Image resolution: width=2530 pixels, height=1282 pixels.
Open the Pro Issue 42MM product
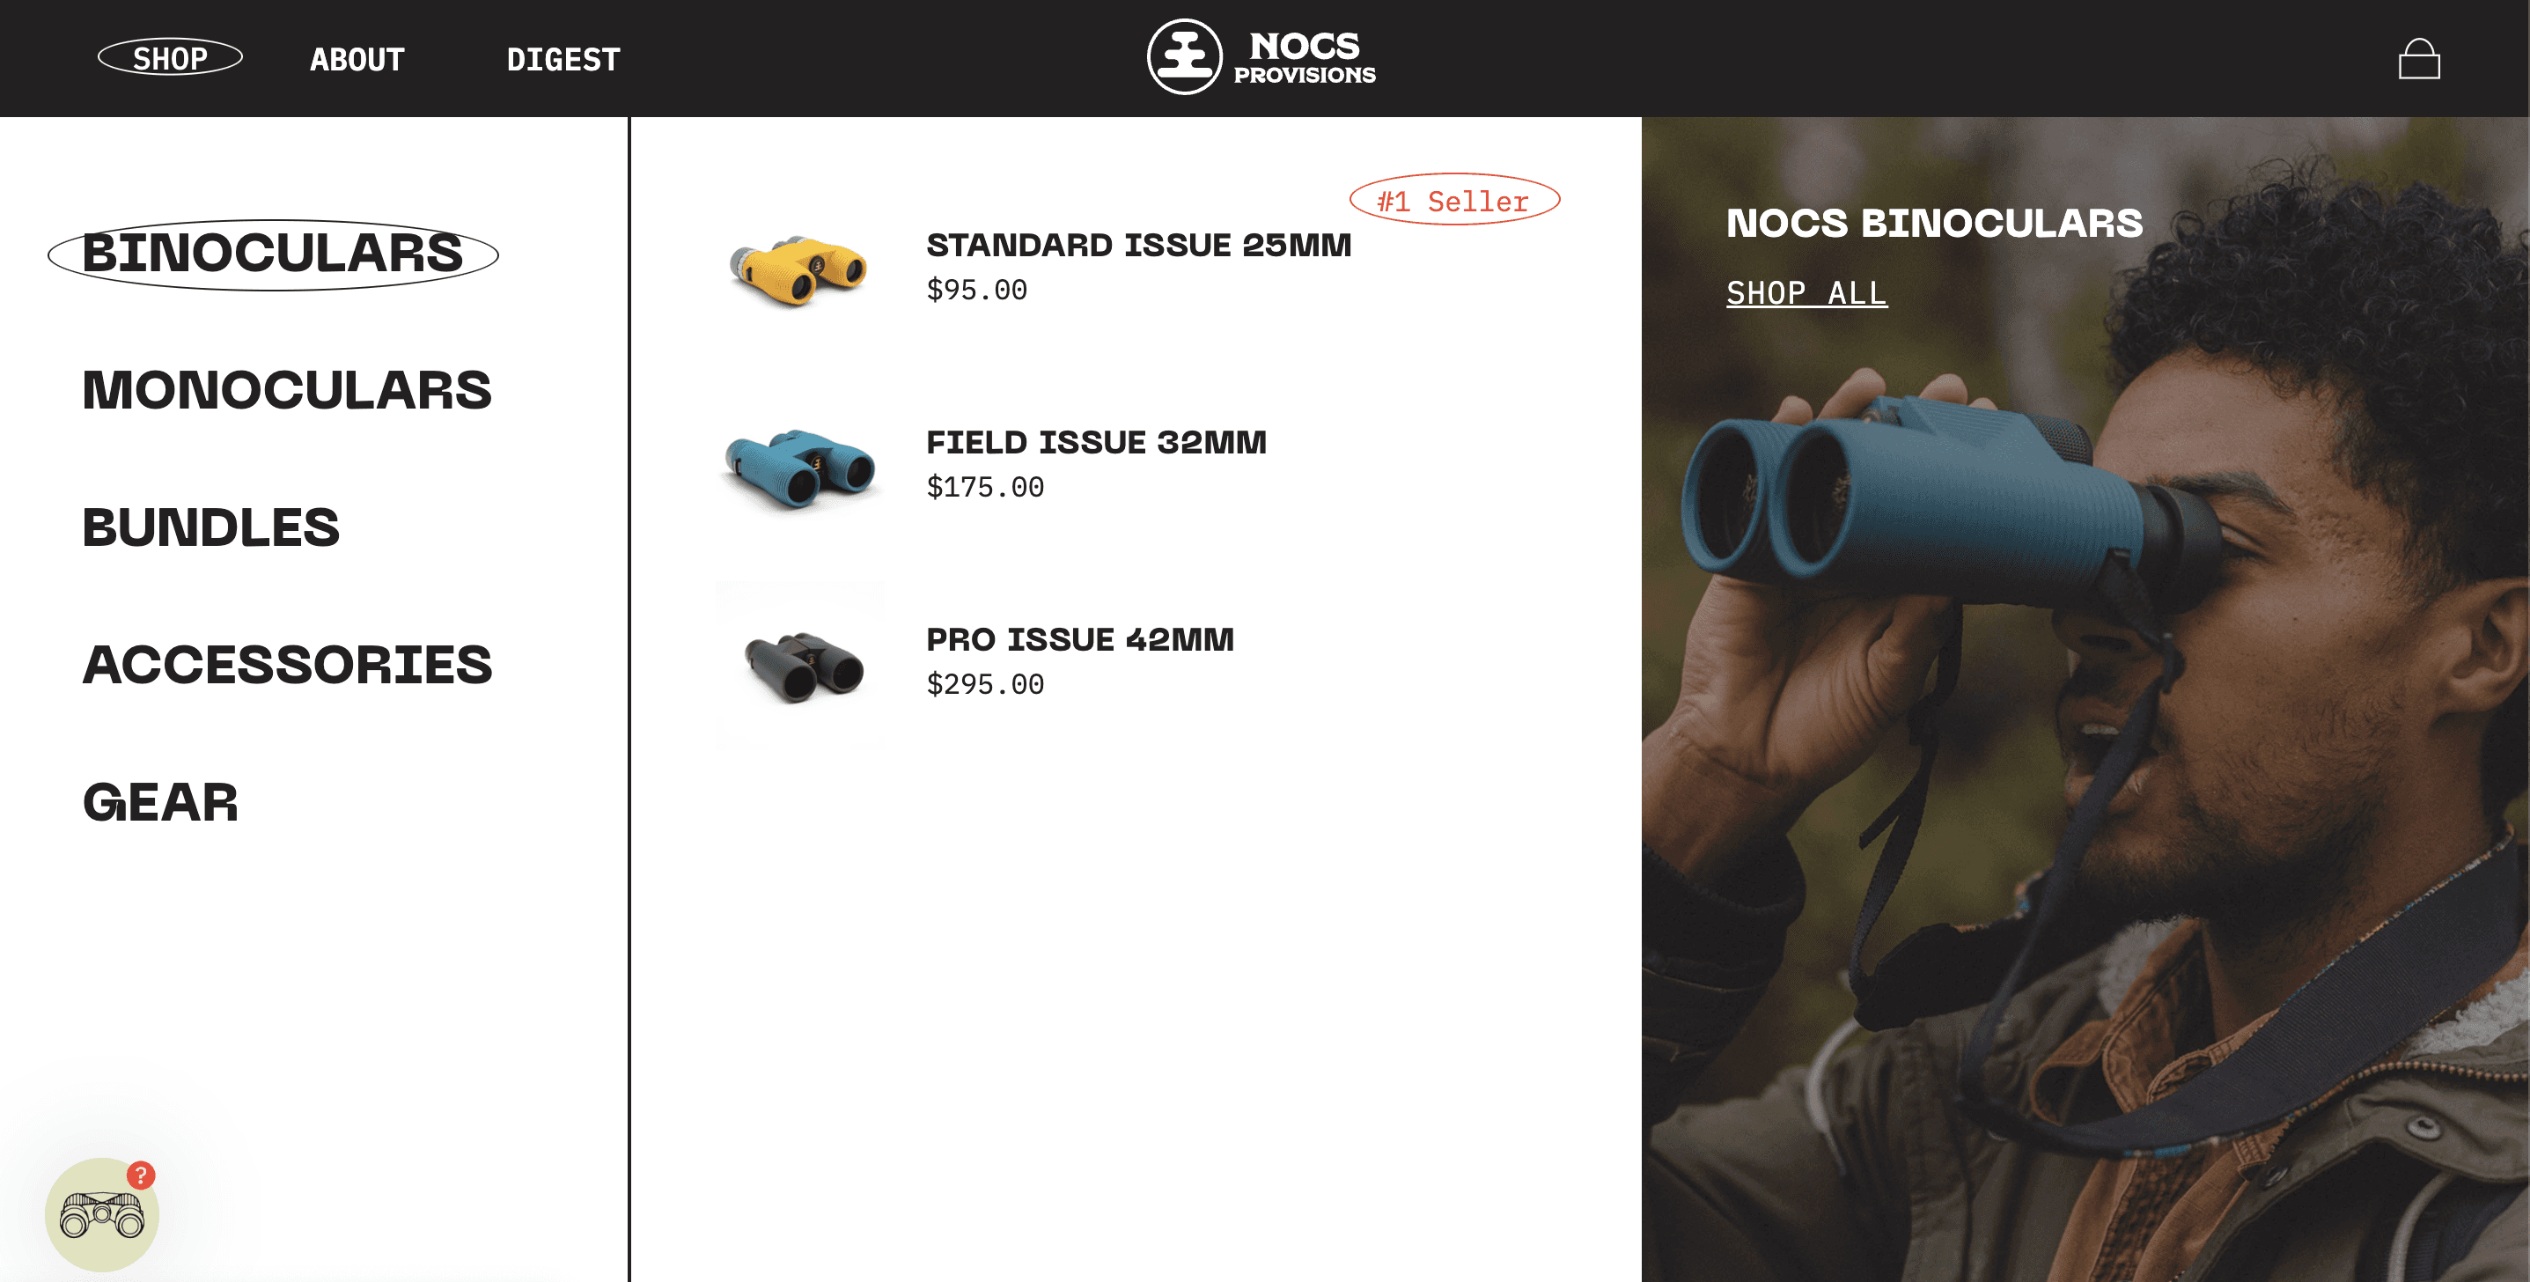click(x=1079, y=639)
